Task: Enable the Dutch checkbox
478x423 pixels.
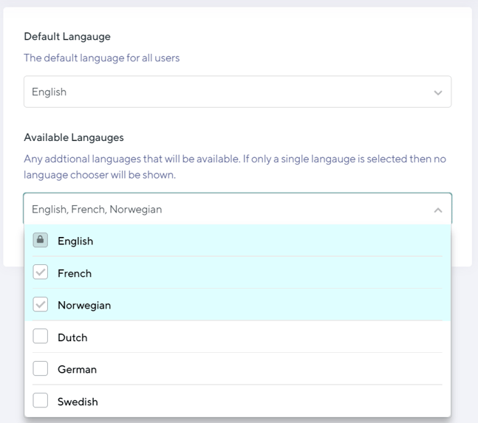Action: click(x=41, y=337)
